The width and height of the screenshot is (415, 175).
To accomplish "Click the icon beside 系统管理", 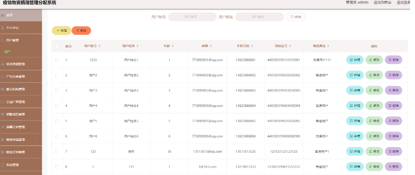I will click(3, 165).
